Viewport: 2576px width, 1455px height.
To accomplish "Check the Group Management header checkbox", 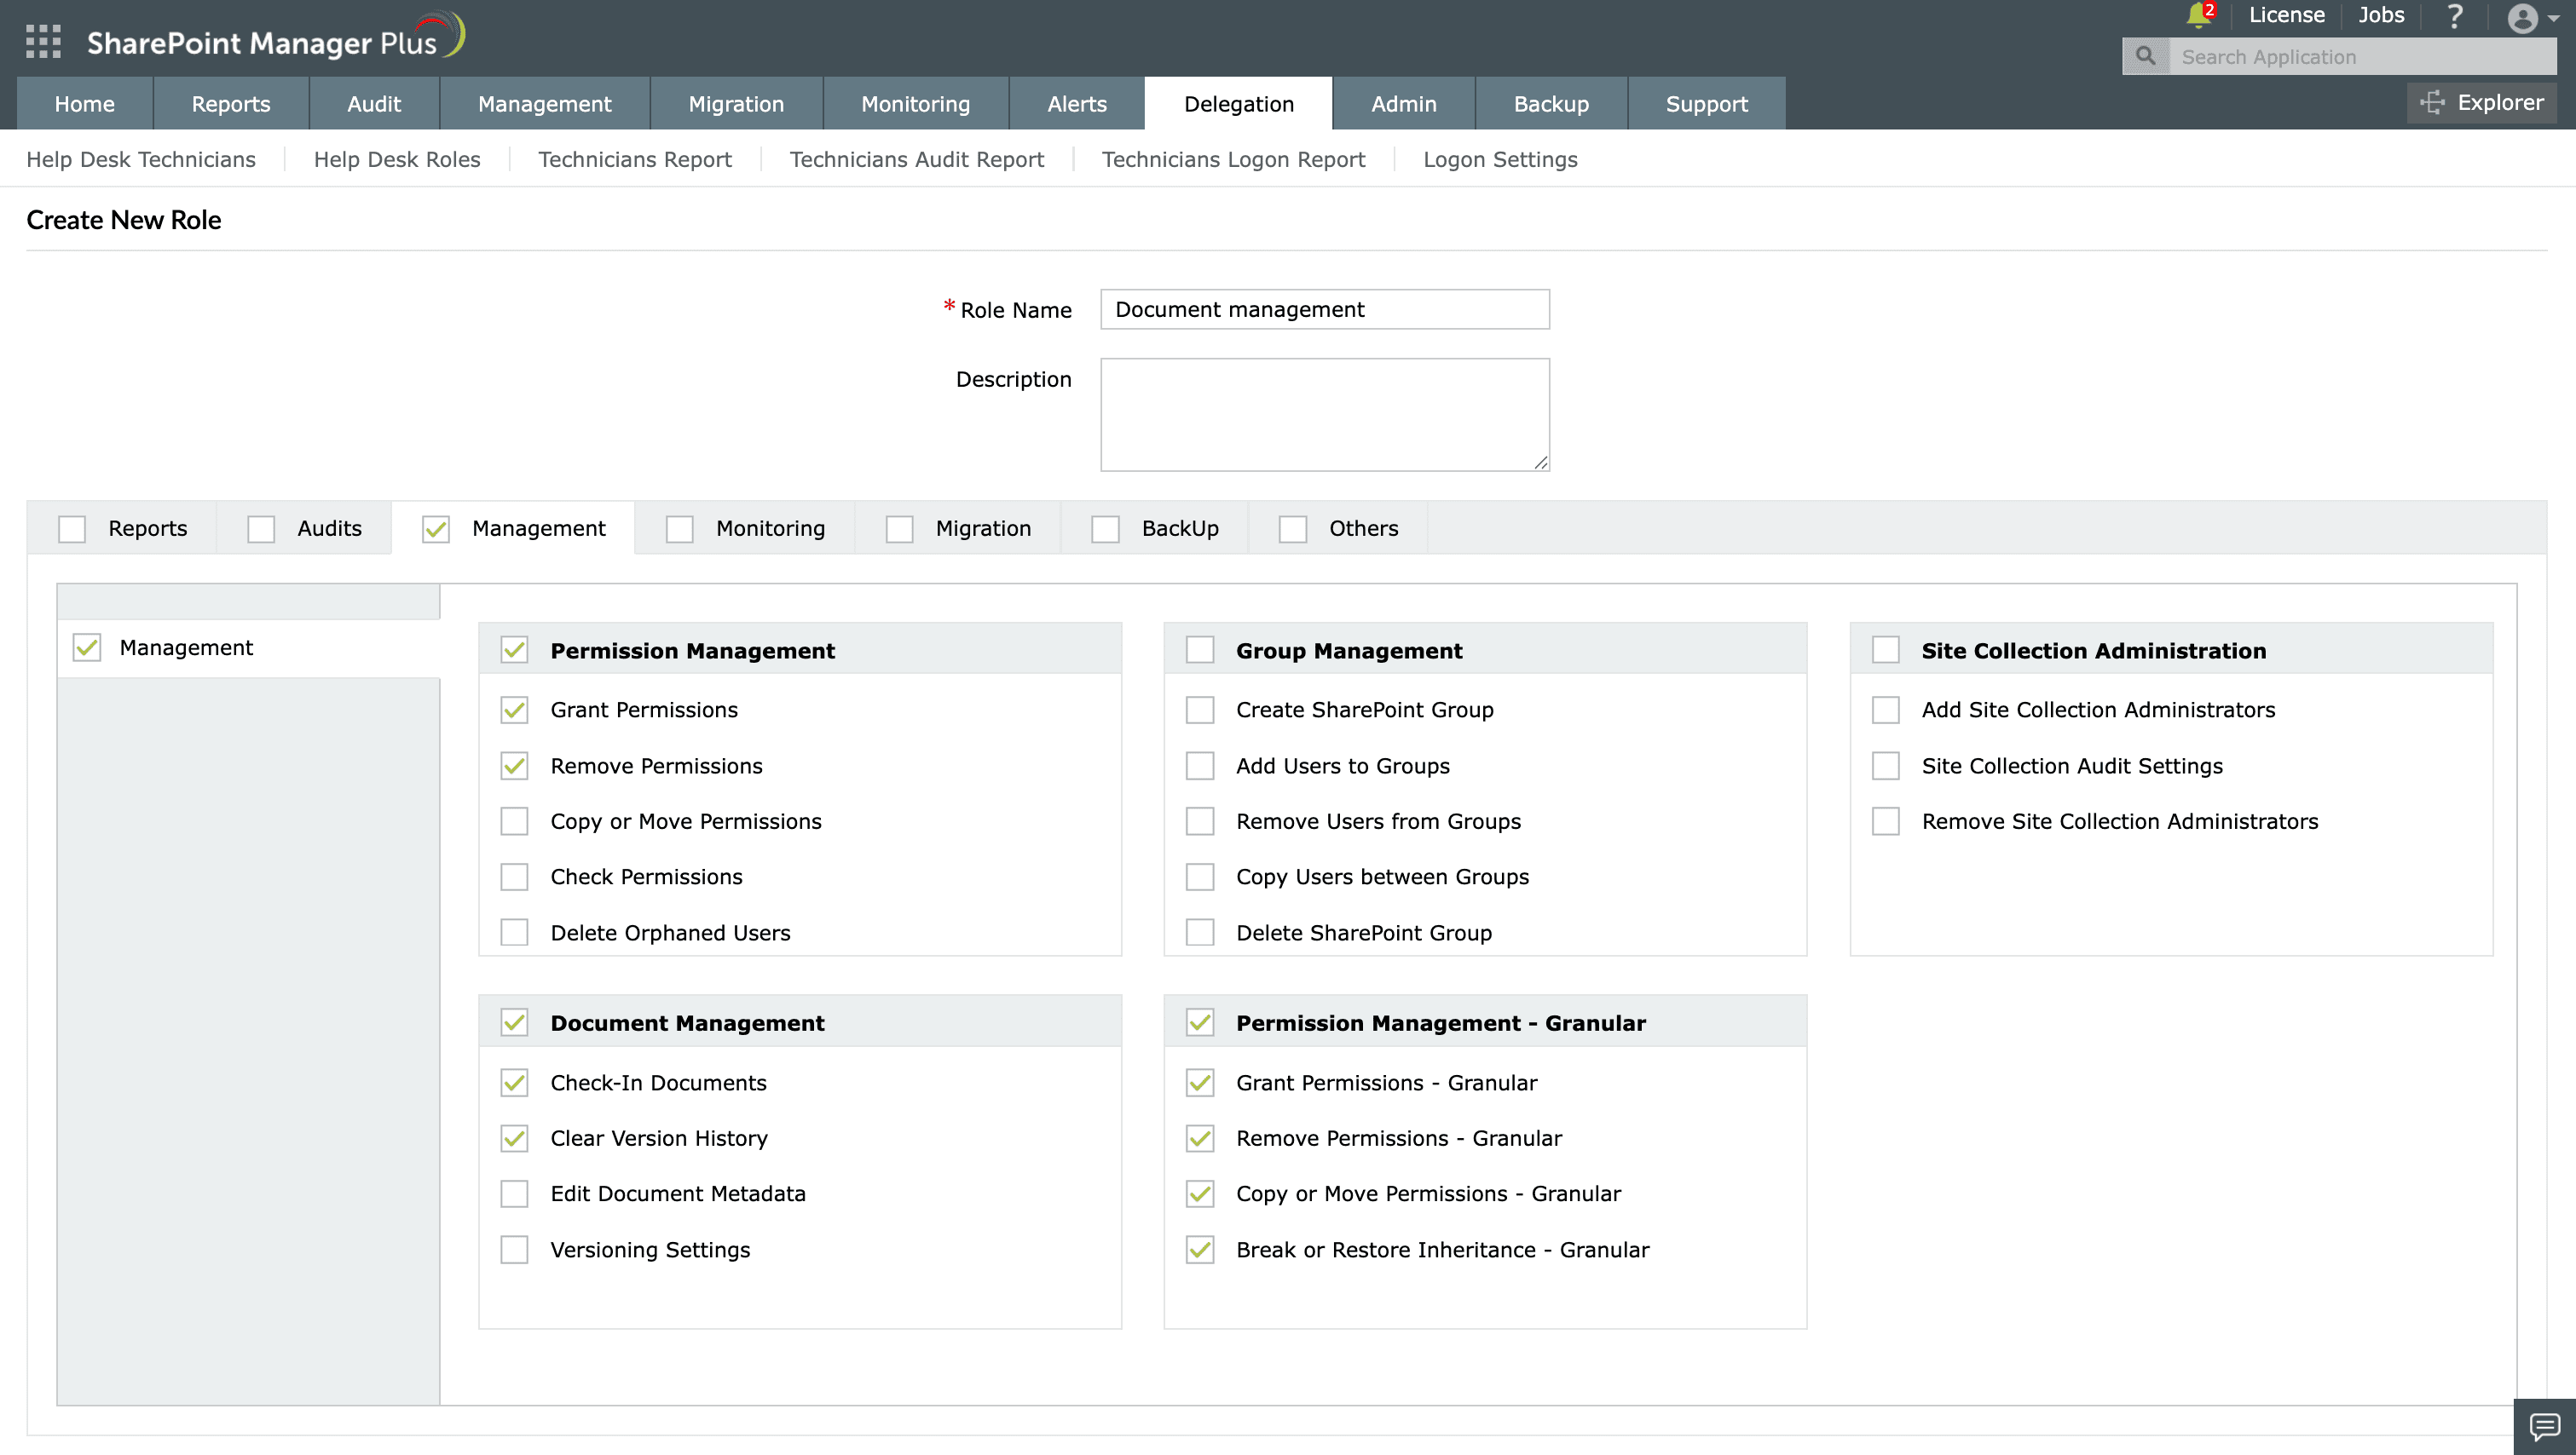I will (1200, 649).
